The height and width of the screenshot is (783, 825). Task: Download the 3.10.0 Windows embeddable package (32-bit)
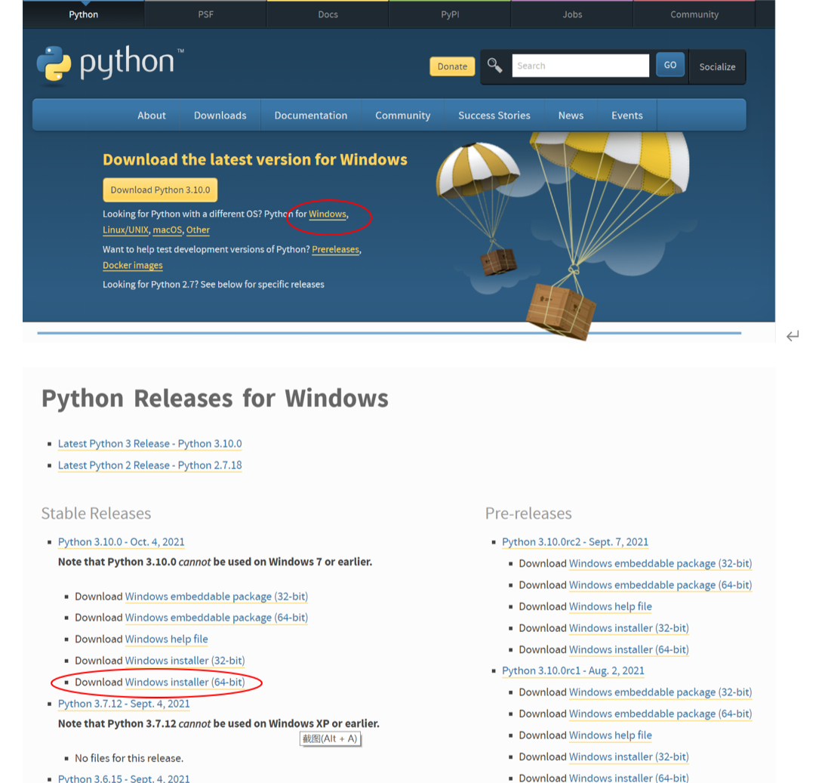tap(216, 596)
